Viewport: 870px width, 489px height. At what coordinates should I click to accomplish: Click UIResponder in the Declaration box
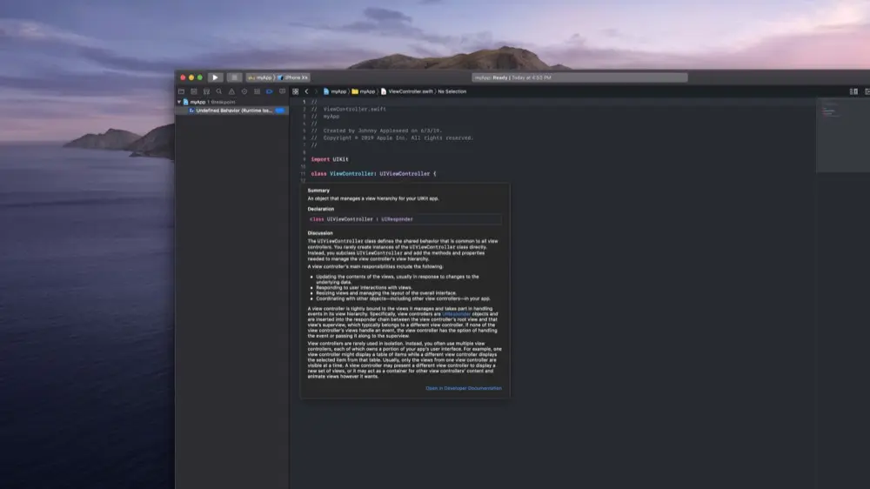pyautogui.click(x=397, y=219)
